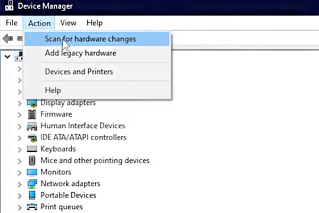Select the Portable Devices label
Viewport: 319px width, 213px height.
pyautogui.click(x=68, y=195)
